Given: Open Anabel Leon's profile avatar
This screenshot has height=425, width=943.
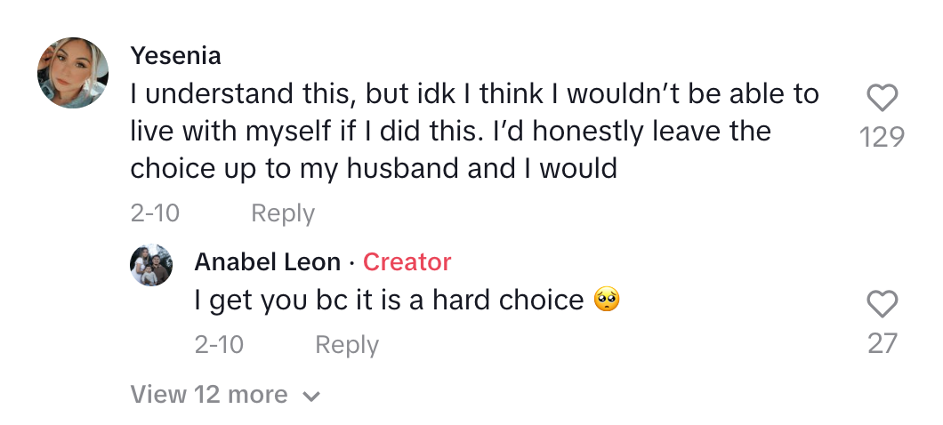Looking at the screenshot, I should click(x=151, y=265).
